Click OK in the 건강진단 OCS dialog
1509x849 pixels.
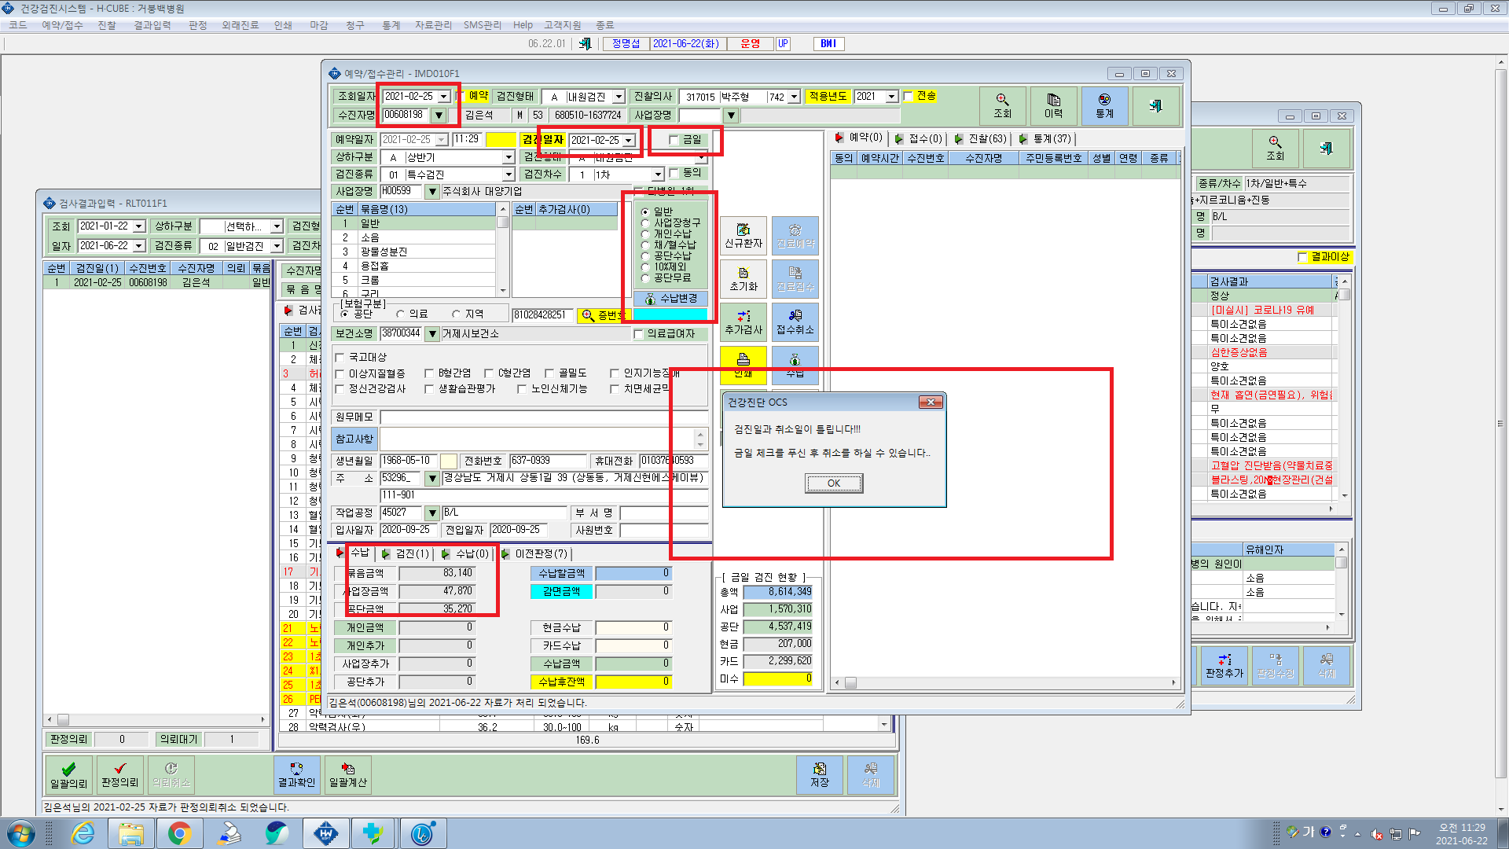(834, 483)
